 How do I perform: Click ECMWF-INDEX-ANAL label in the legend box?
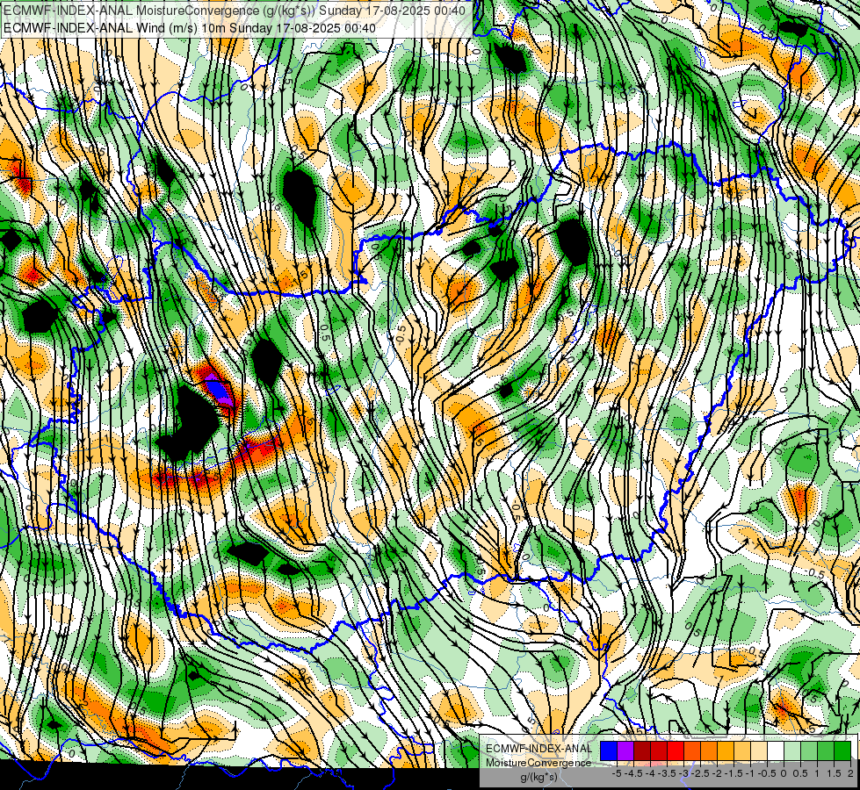538,749
